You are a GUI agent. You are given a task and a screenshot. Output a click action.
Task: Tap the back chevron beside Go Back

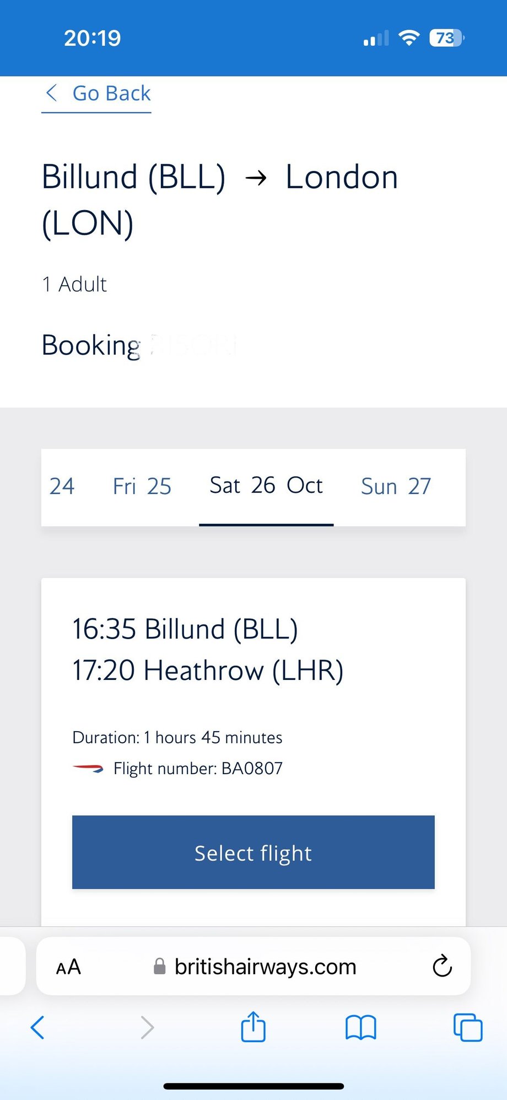(x=52, y=93)
